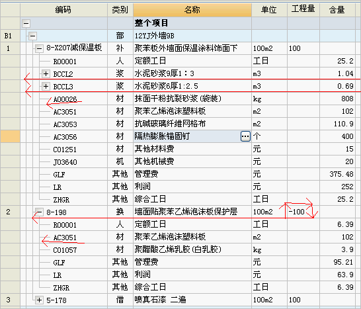The image size is (361, 309).
Task: Select row header B1
Action: click(x=11, y=36)
